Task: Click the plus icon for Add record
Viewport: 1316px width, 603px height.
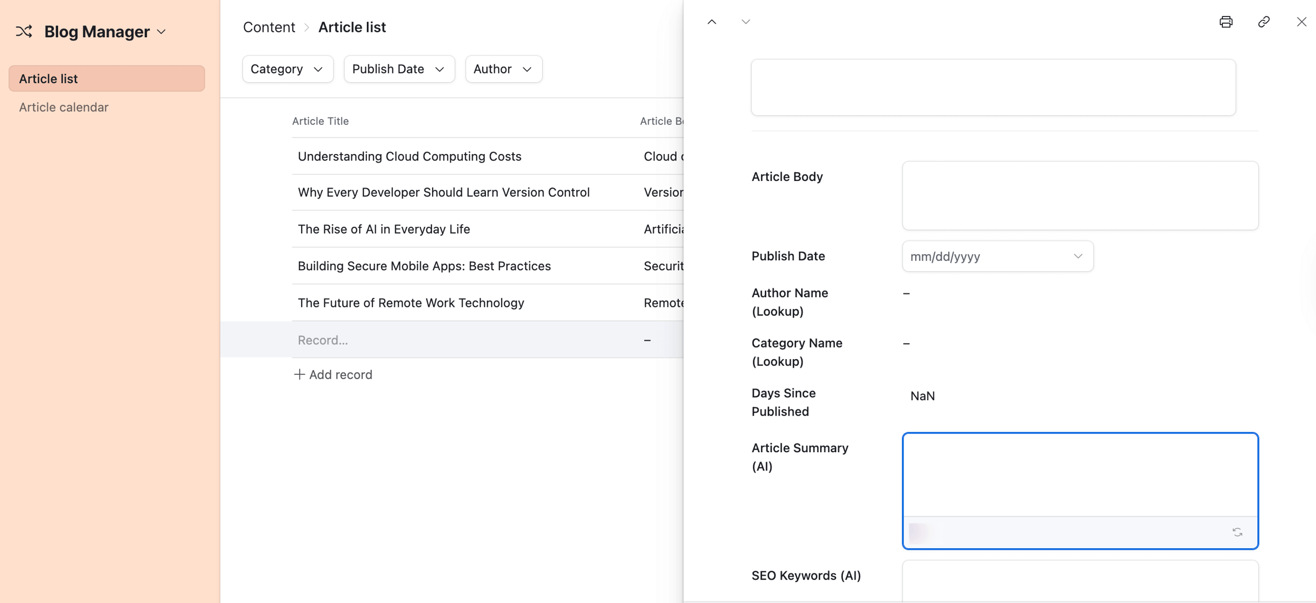Action: (x=299, y=374)
